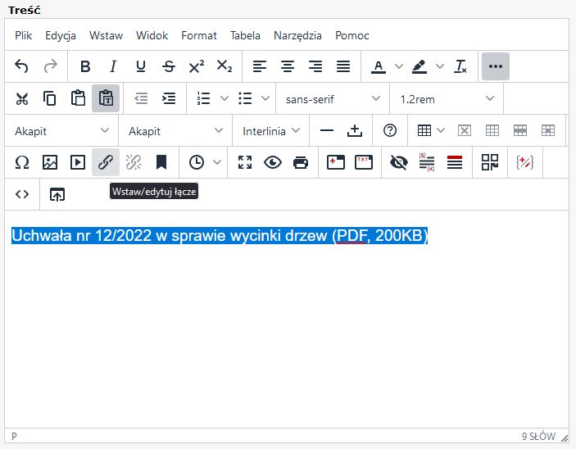This screenshot has width=576, height=449.
Task: Click the three-dots more toolbar button
Action: tap(495, 66)
